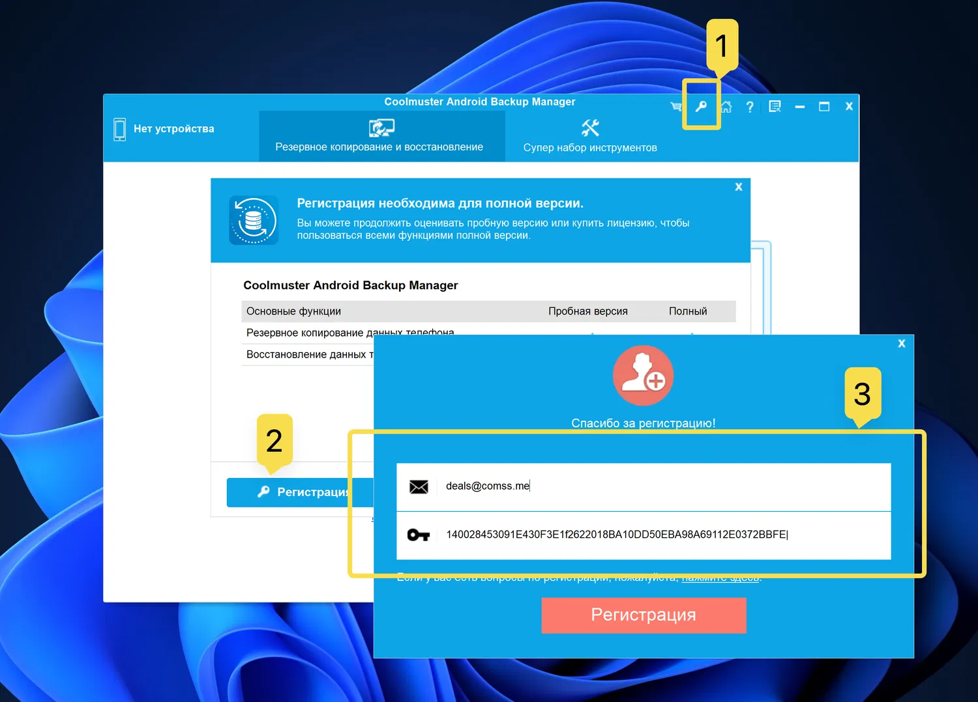
Task: Confirm with the coral Регистрация button
Action: (644, 615)
